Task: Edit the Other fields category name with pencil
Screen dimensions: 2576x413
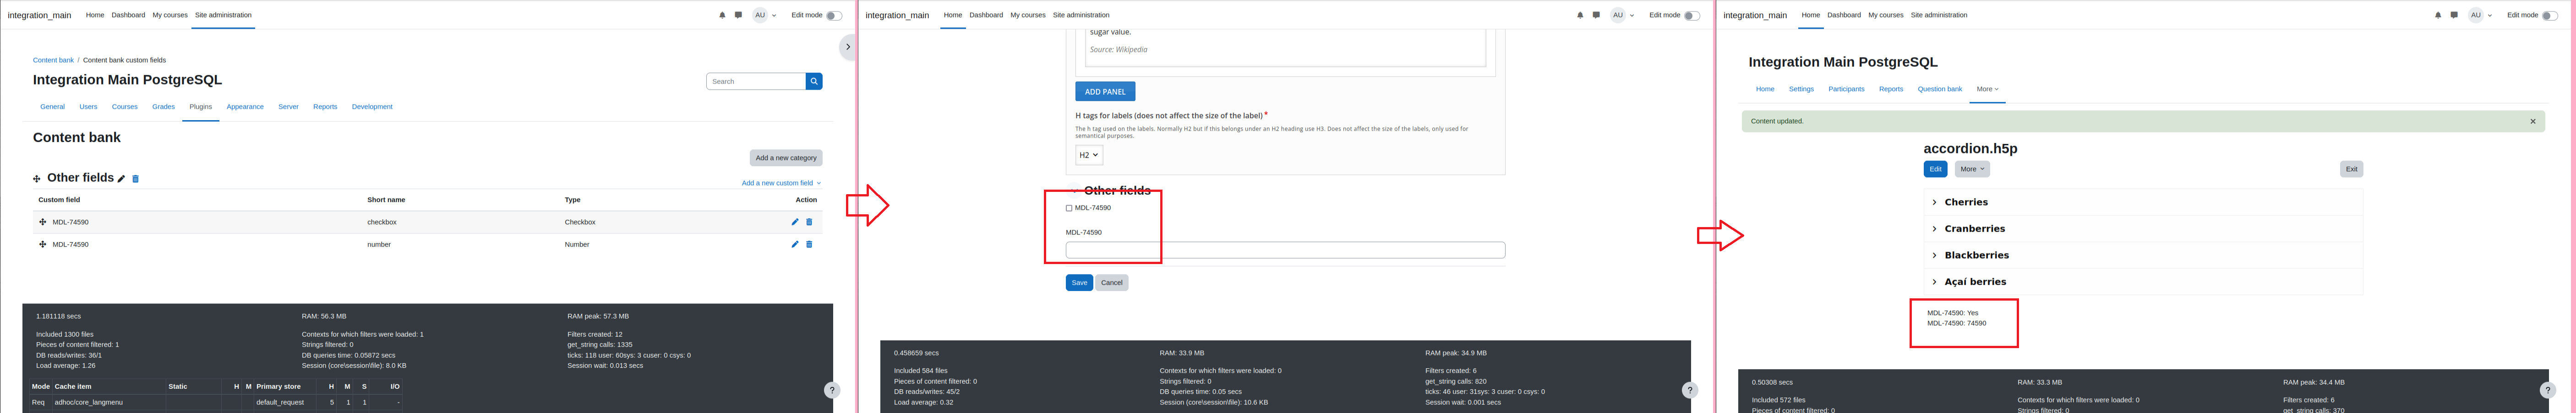Action: 122,179
